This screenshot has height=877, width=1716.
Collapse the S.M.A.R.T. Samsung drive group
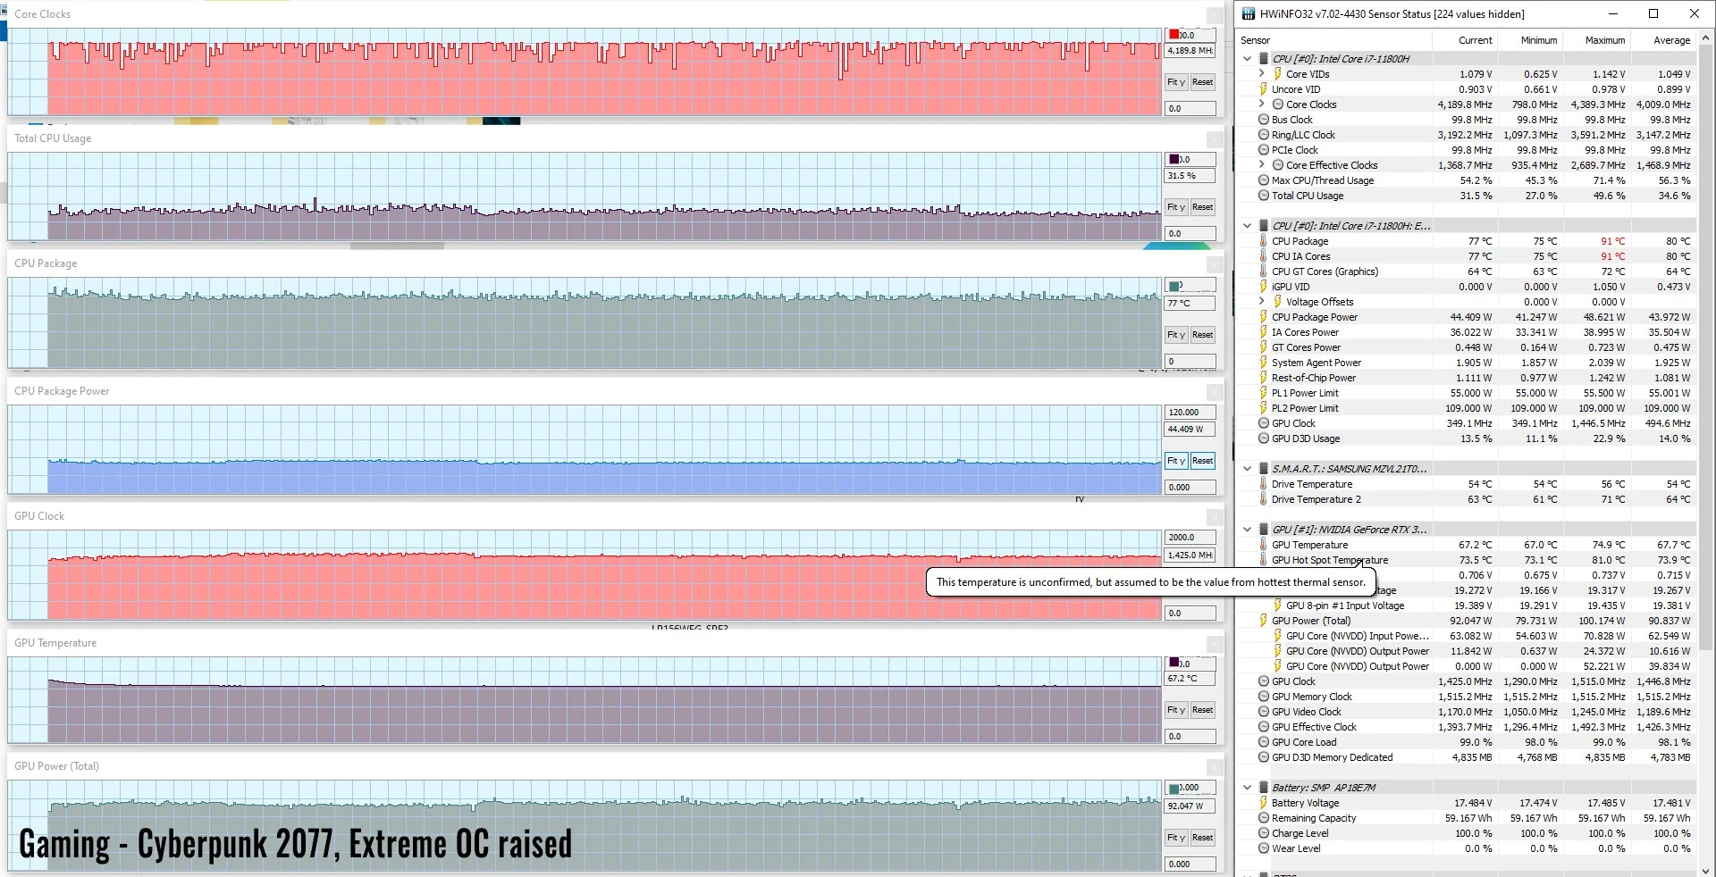point(1248,469)
